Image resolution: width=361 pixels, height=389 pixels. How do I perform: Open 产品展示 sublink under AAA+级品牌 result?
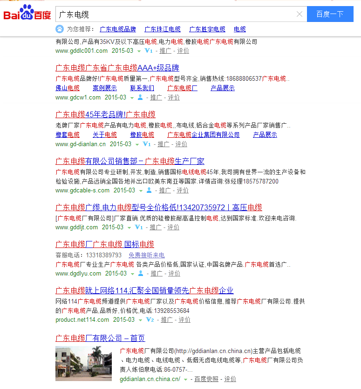[223, 88]
